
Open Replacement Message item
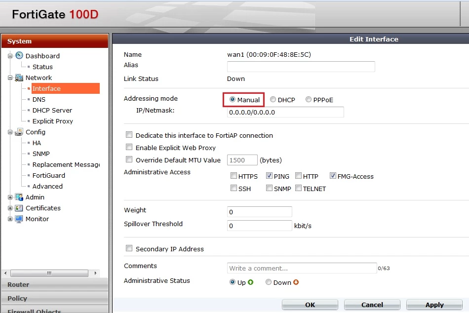(x=66, y=164)
